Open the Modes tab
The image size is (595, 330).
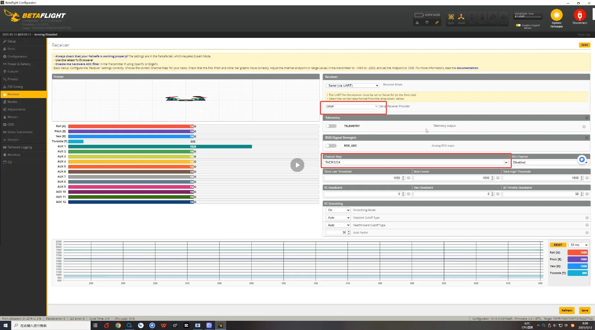pos(23,102)
